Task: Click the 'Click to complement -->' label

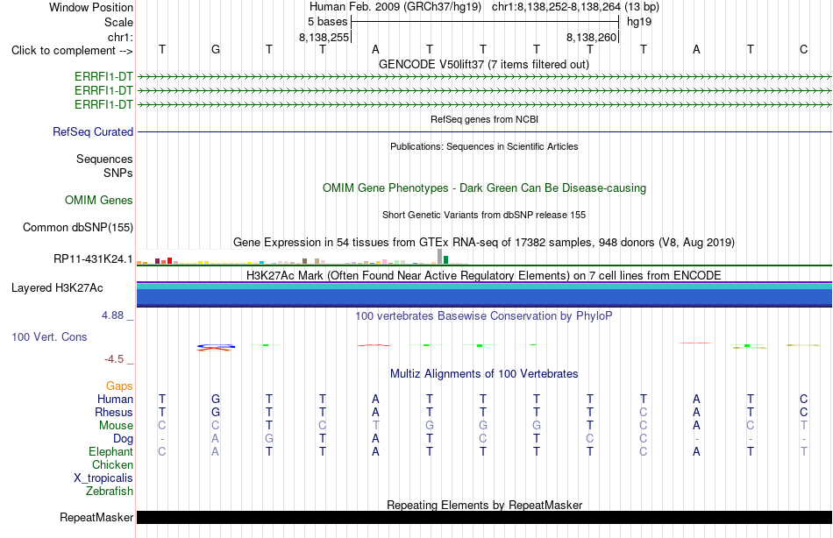Action: pyautogui.click(x=72, y=51)
